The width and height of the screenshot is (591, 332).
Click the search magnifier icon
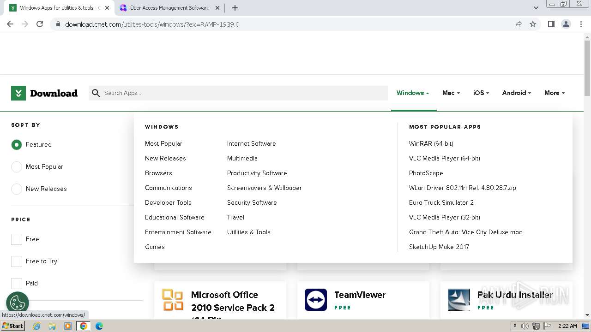[x=96, y=93]
